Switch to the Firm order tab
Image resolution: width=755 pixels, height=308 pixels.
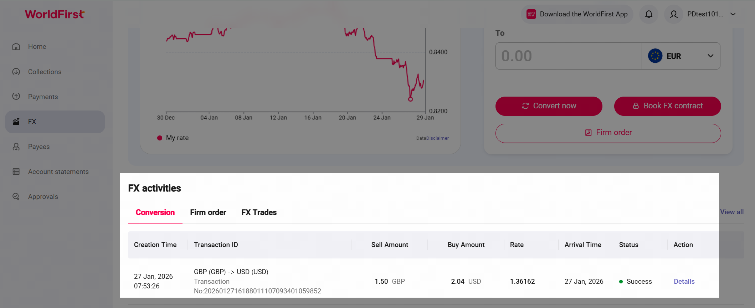pyautogui.click(x=208, y=212)
